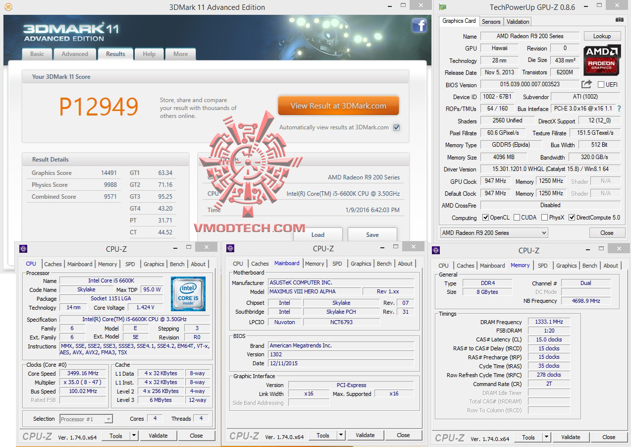Image resolution: width=631 pixels, height=447 pixels.
Task: Click the BIOS export arrow icon in GPU-Z
Action: pos(586,84)
